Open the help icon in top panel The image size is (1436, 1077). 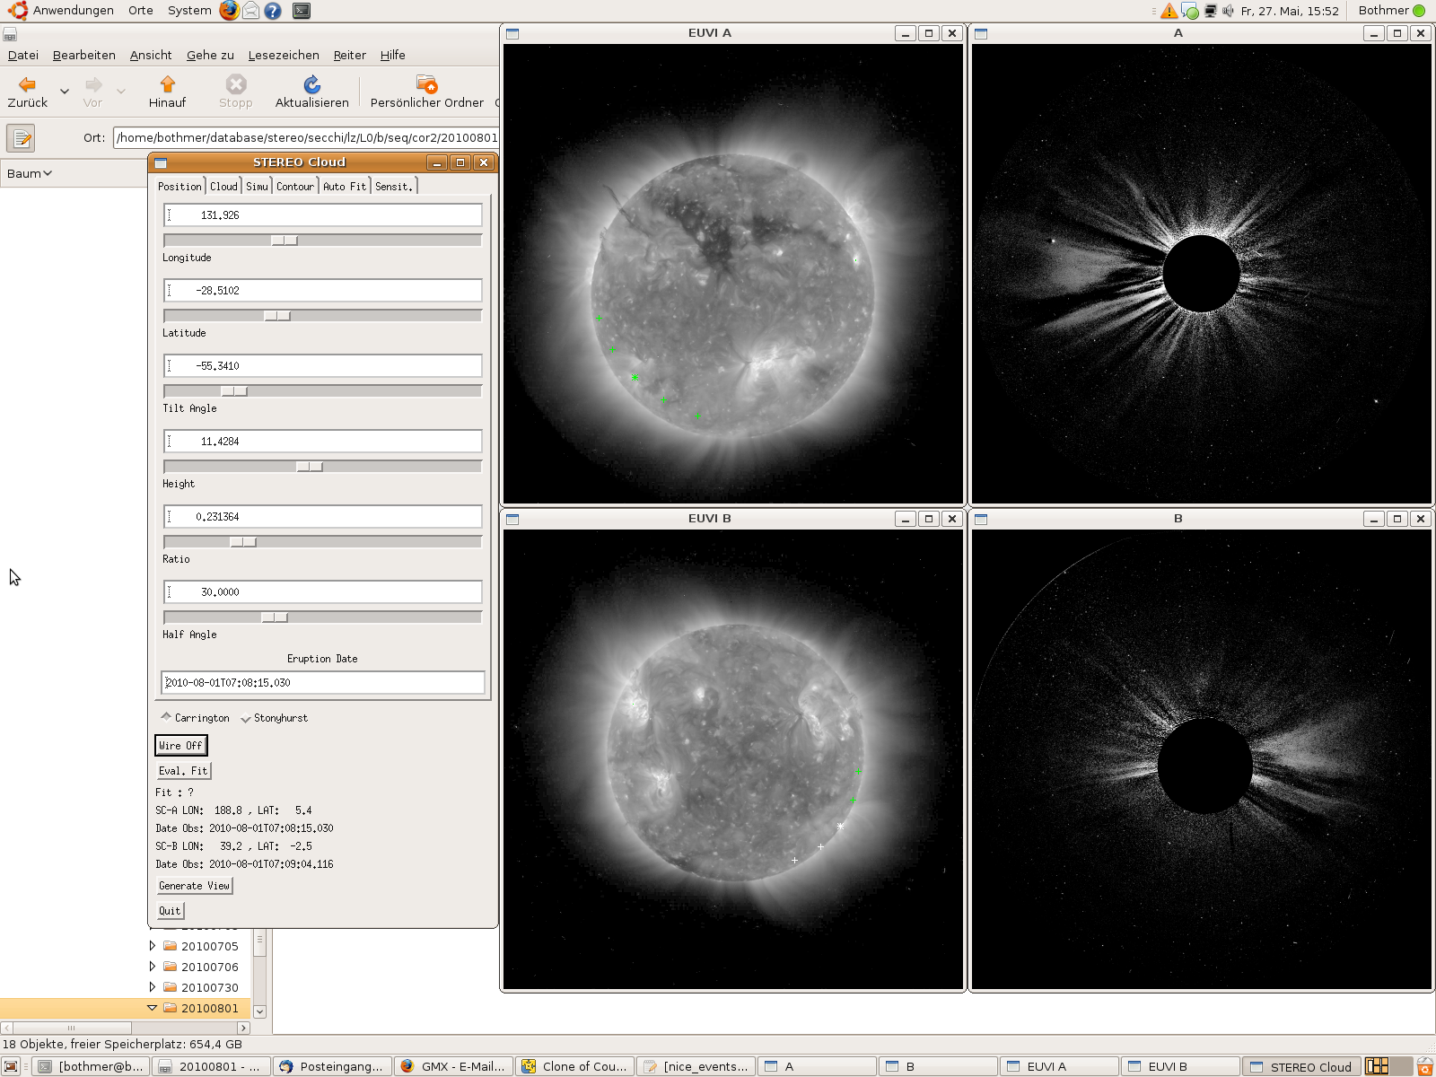click(x=273, y=11)
